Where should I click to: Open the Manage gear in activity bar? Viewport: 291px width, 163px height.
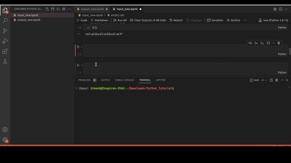pos(5,140)
